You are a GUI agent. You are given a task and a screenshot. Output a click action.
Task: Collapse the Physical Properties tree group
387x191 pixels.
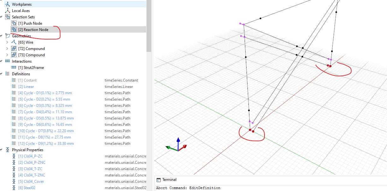pos(2,150)
